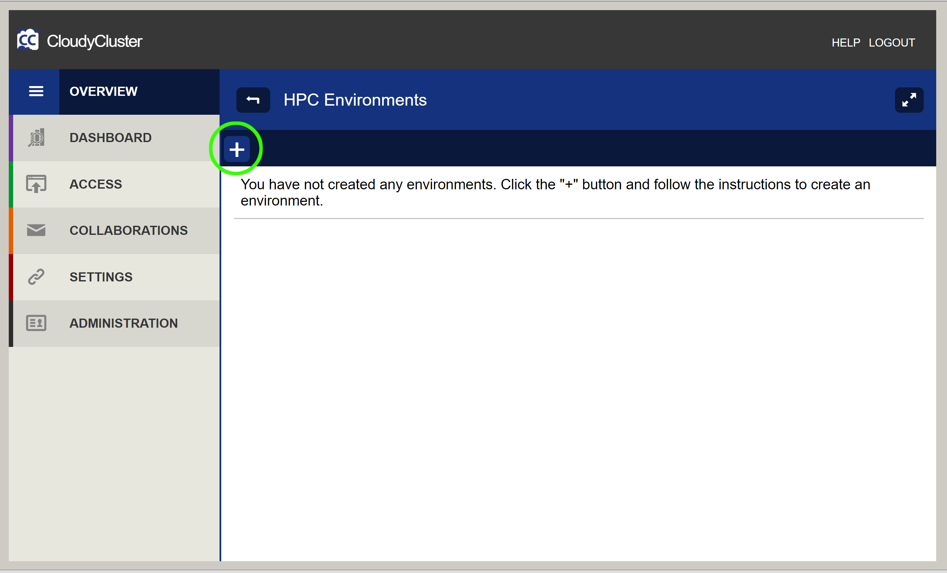Select the Overview header tab

pyautogui.click(x=139, y=92)
